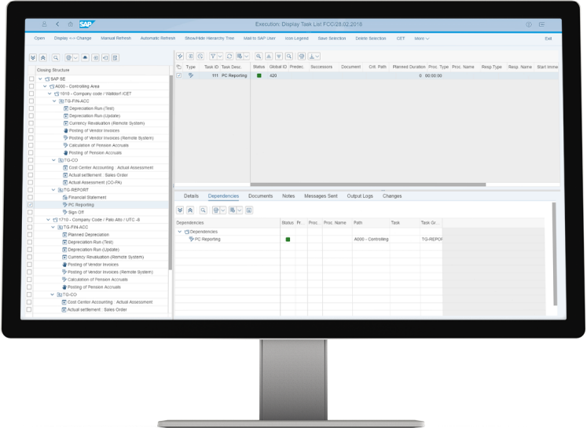Screen dimensions: 587x428
Task: Open the More dropdown in the toolbar
Action: coord(421,38)
